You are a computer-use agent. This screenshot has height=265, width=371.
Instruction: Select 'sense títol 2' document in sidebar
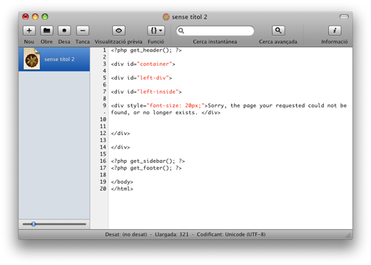pyautogui.click(x=54, y=59)
